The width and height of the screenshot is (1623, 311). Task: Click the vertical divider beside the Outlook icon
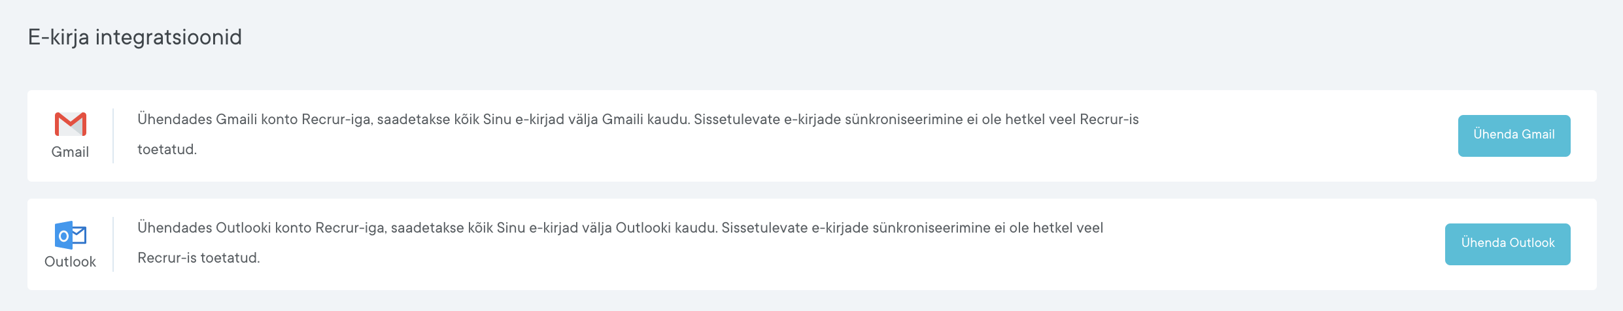tap(113, 244)
